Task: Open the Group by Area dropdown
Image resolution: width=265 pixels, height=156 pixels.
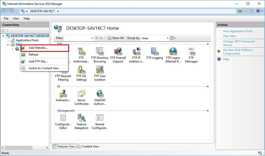Action: click(x=155, y=38)
